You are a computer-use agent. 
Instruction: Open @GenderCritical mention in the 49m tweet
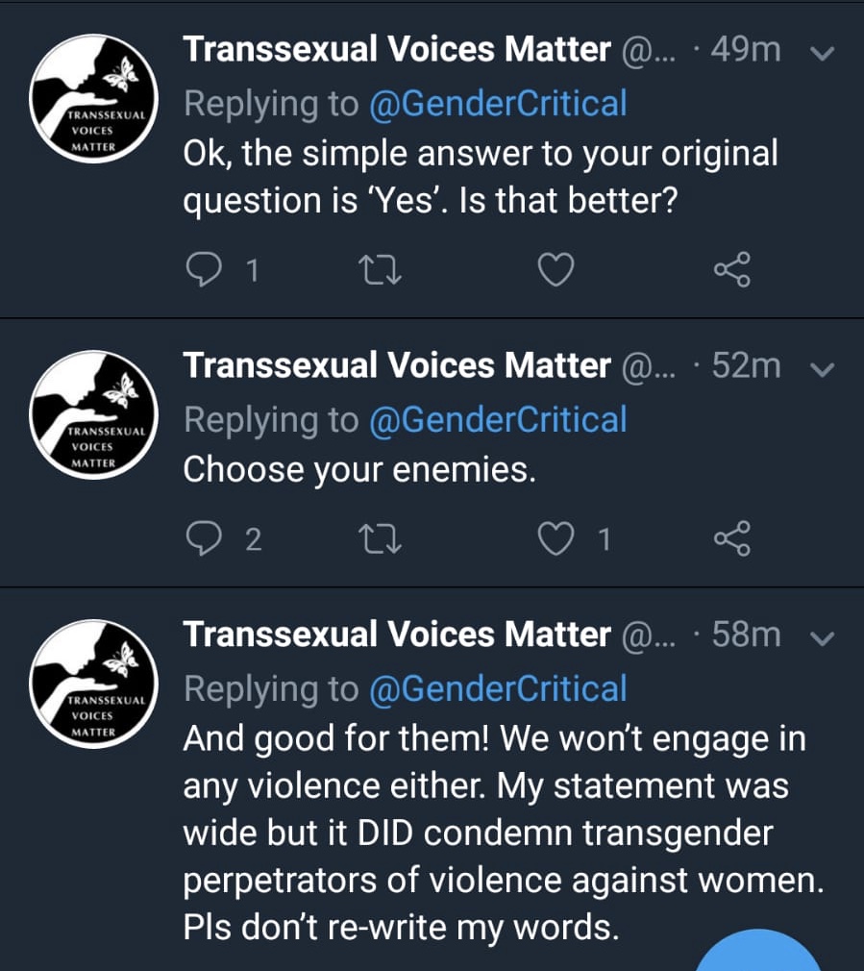498,103
